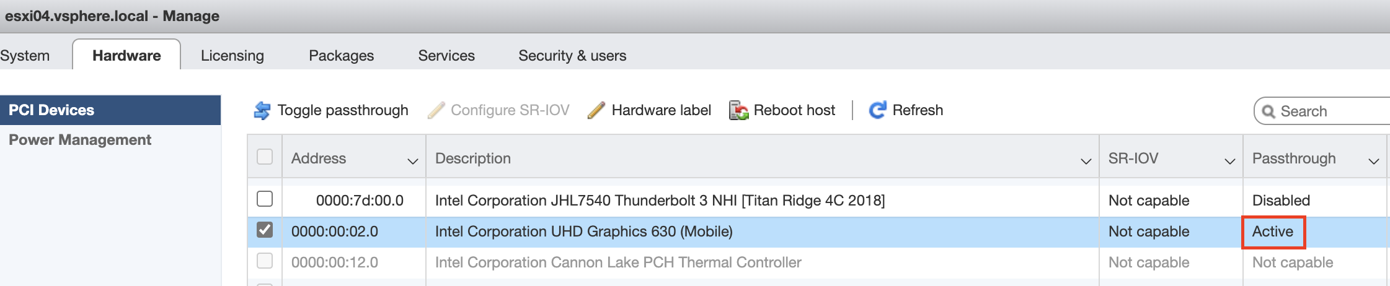This screenshot has width=1390, height=286.
Task: Switch to the Services tab
Action: point(446,56)
